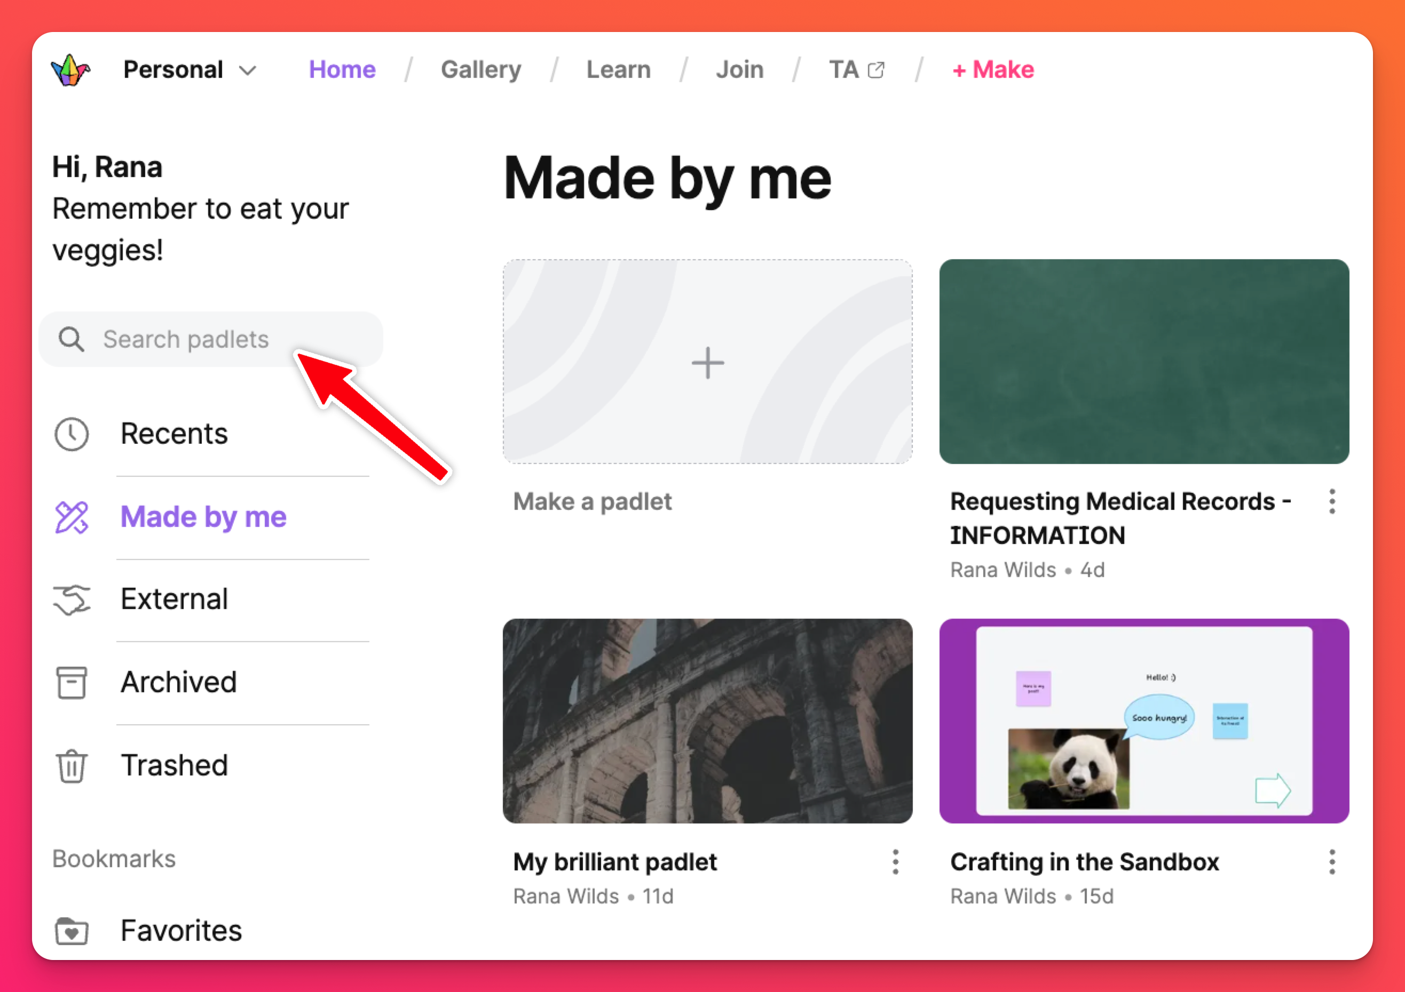
Task: Click the Made by me pencil-ruler icon
Action: pos(72,517)
